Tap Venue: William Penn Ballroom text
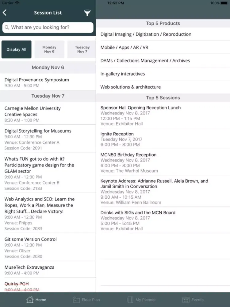 point(131,202)
